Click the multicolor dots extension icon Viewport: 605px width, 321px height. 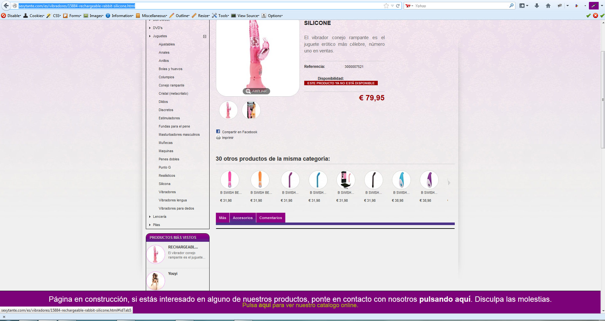click(577, 6)
